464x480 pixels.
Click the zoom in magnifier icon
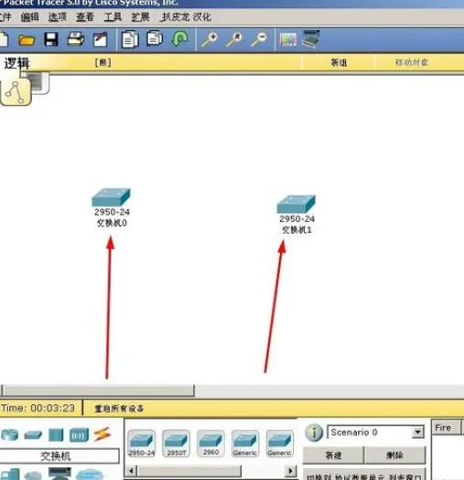coord(210,39)
